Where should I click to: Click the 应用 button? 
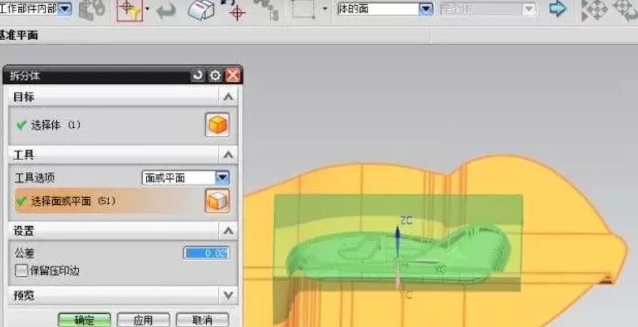[x=143, y=320]
